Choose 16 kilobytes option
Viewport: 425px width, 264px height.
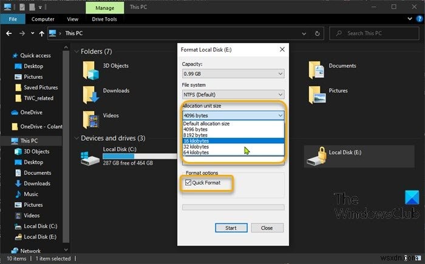(x=233, y=141)
